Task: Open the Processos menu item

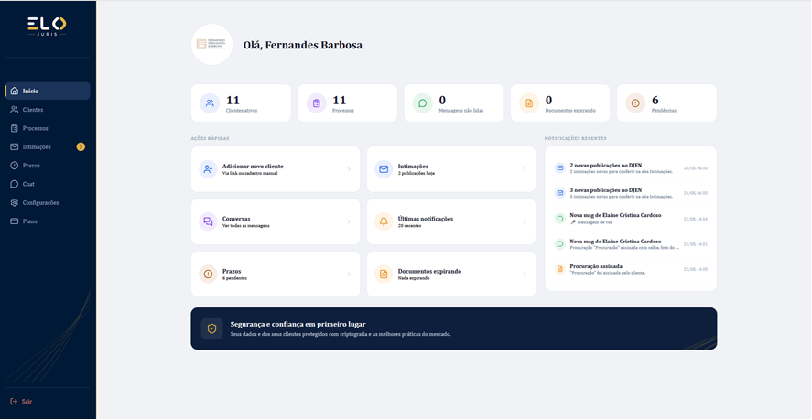Action: tap(48, 128)
